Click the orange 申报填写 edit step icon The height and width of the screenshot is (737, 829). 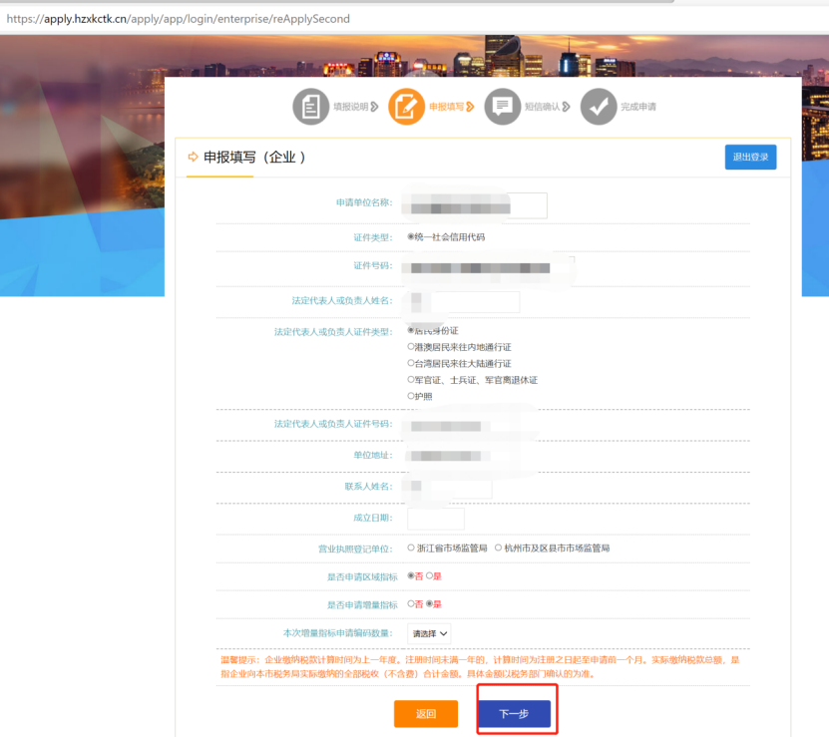coord(406,107)
